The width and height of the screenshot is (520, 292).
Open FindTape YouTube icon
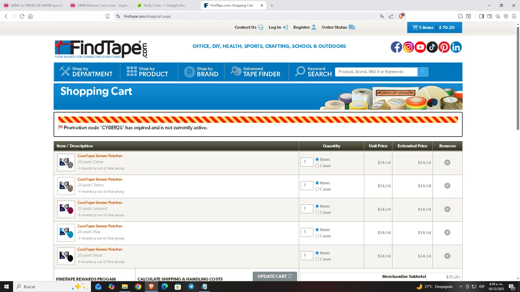[420, 47]
